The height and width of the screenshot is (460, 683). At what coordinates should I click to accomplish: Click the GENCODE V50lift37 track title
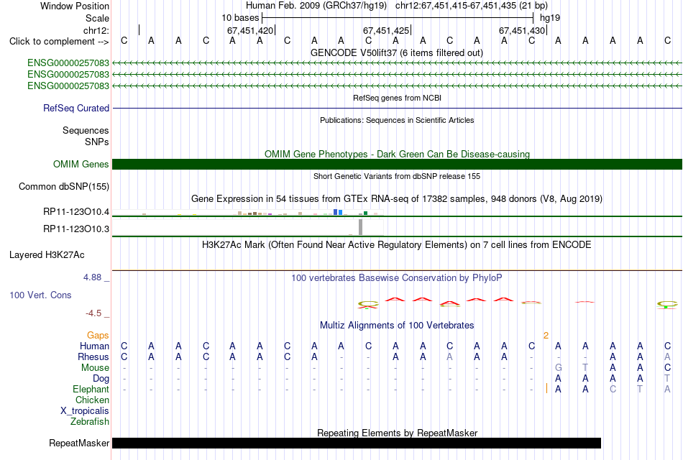[396, 52]
